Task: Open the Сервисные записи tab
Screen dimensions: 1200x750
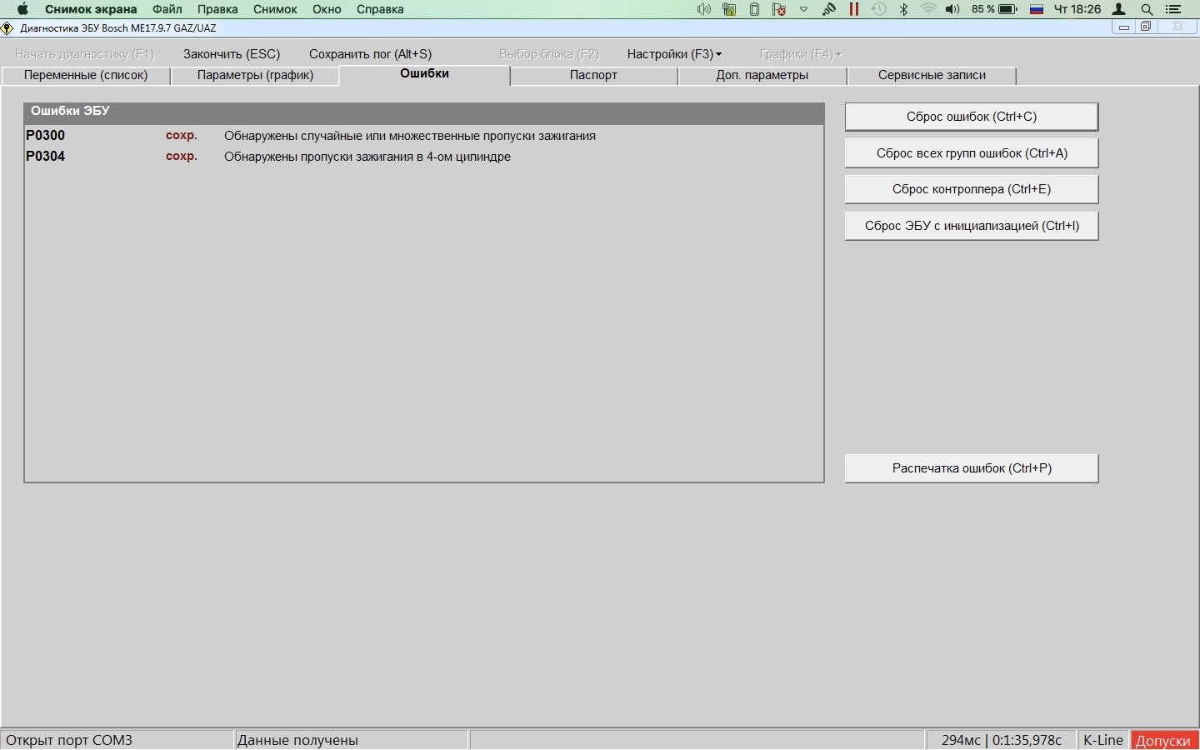Action: coord(932,76)
